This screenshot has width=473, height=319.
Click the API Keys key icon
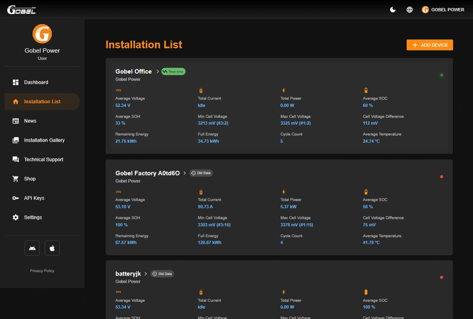click(x=15, y=198)
